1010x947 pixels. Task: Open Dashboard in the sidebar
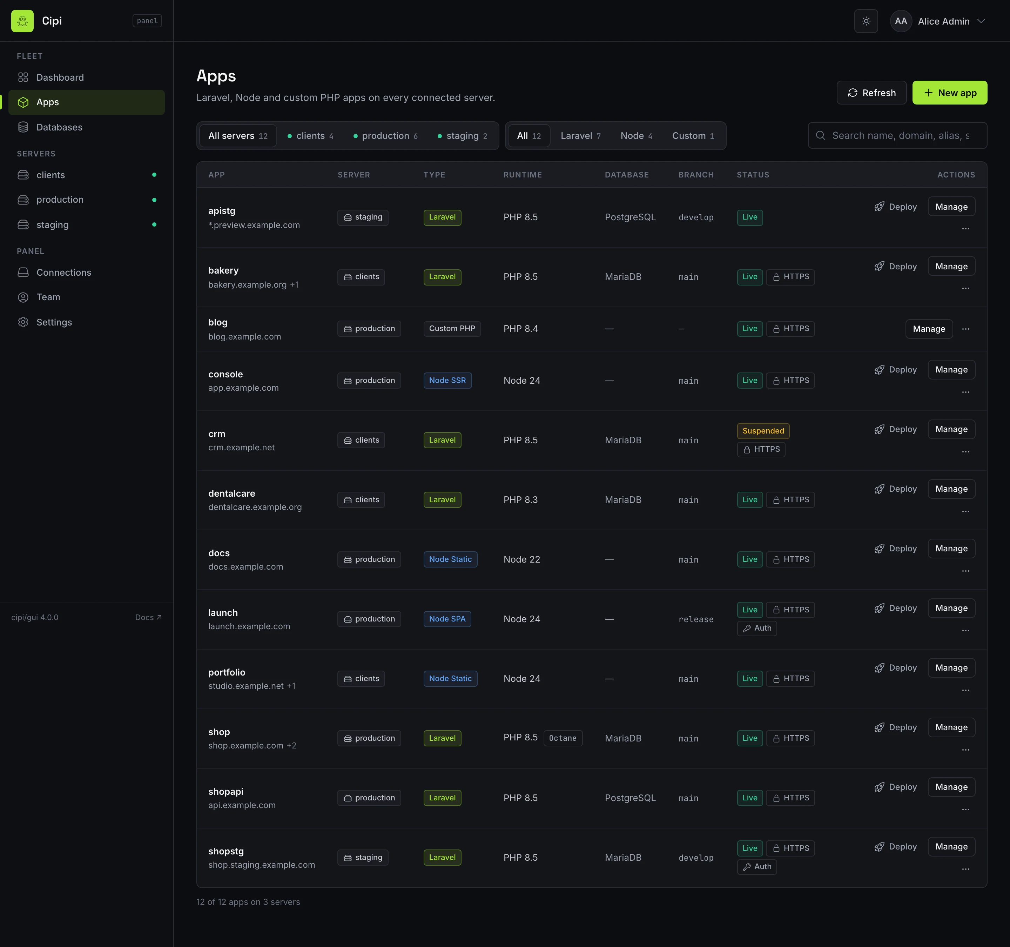(86, 77)
